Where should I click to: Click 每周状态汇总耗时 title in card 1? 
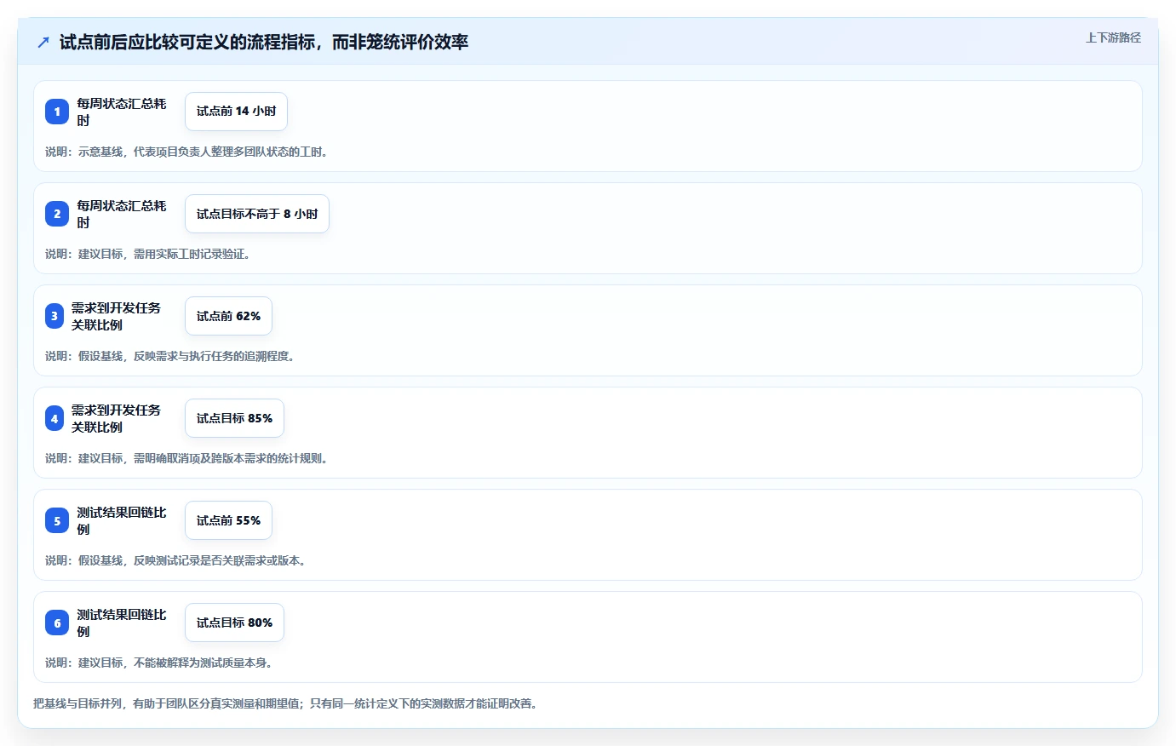tap(122, 112)
